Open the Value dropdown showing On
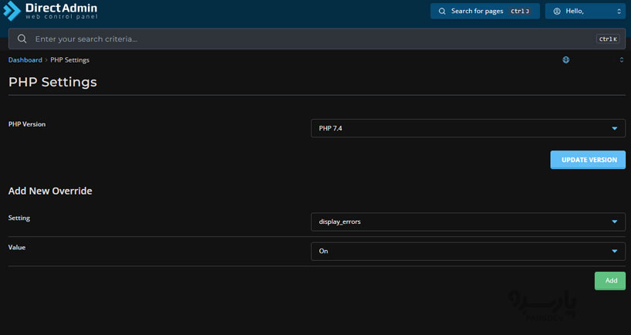 point(468,252)
